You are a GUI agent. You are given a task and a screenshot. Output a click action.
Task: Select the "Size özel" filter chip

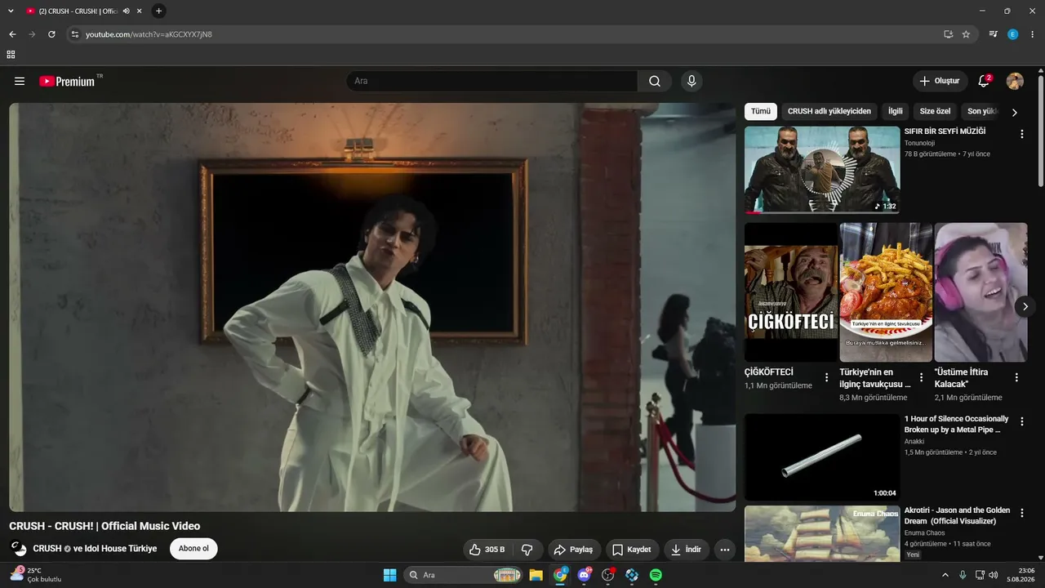(x=935, y=111)
